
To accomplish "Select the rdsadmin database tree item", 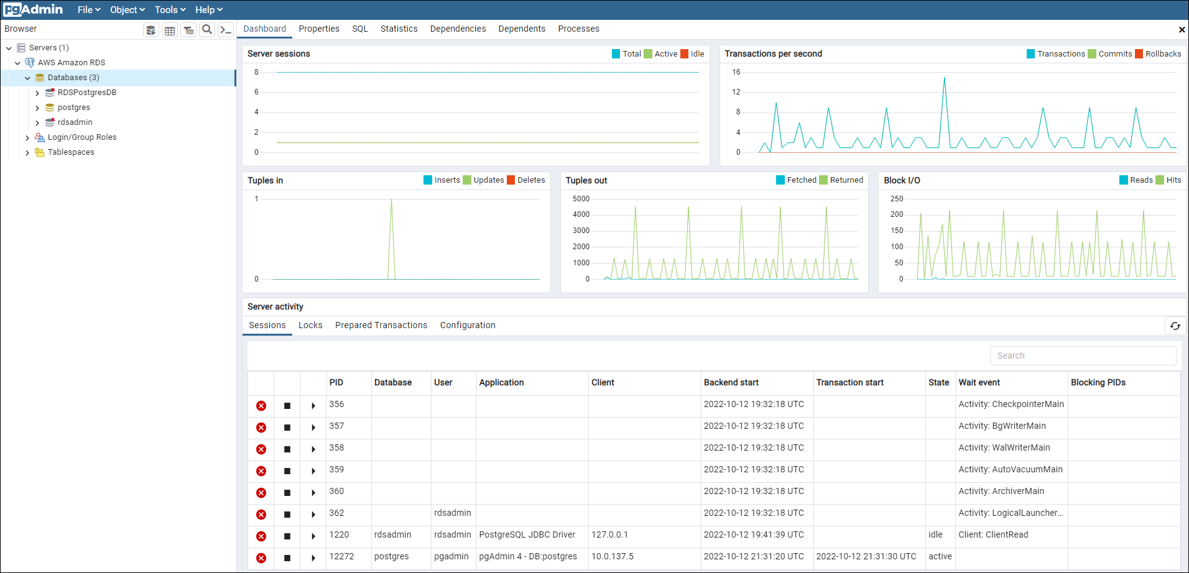I will (x=75, y=122).
